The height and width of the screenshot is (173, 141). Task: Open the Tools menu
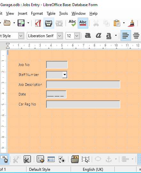click(63, 13)
